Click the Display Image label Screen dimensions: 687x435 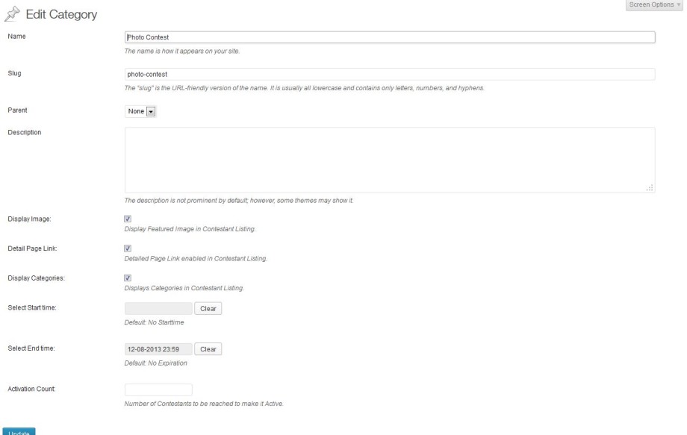click(x=29, y=219)
